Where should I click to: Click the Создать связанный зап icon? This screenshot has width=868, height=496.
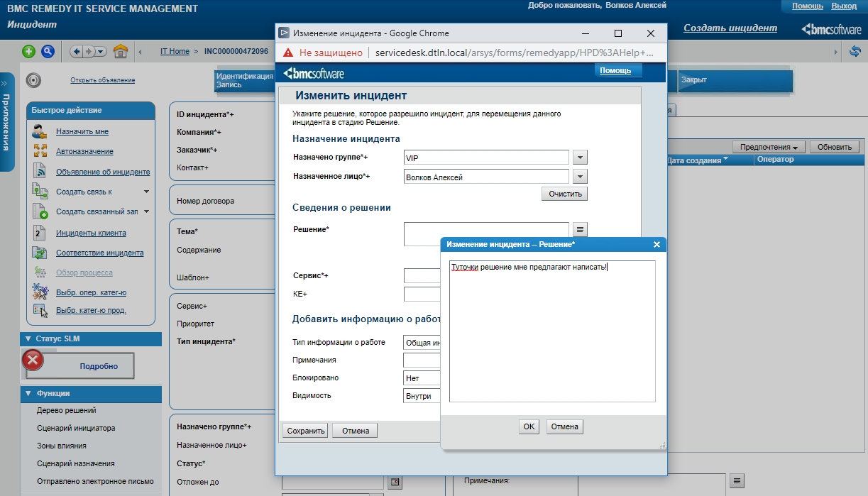point(40,211)
